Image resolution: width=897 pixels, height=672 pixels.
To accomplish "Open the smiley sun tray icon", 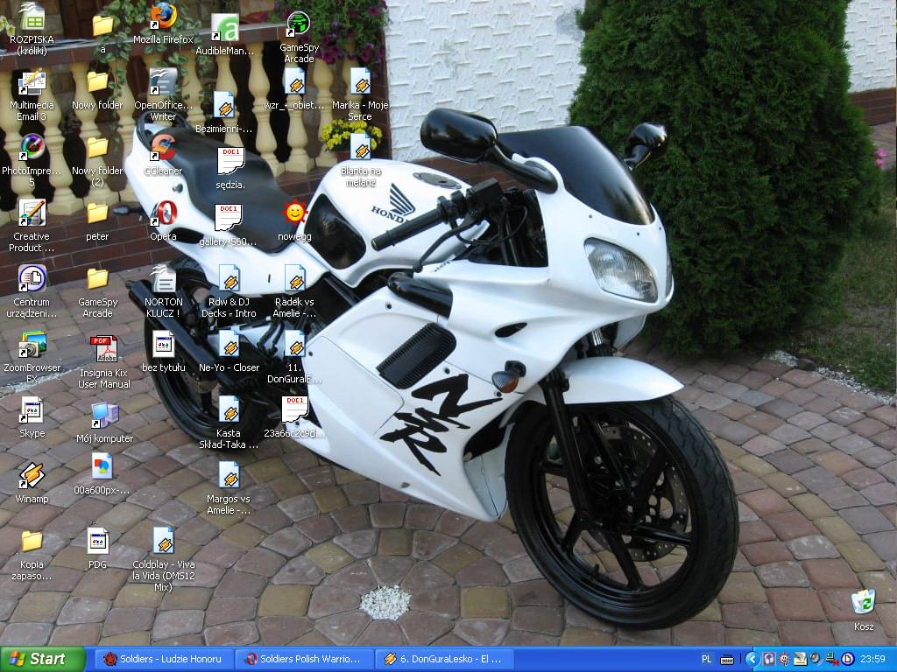I will (x=785, y=660).
